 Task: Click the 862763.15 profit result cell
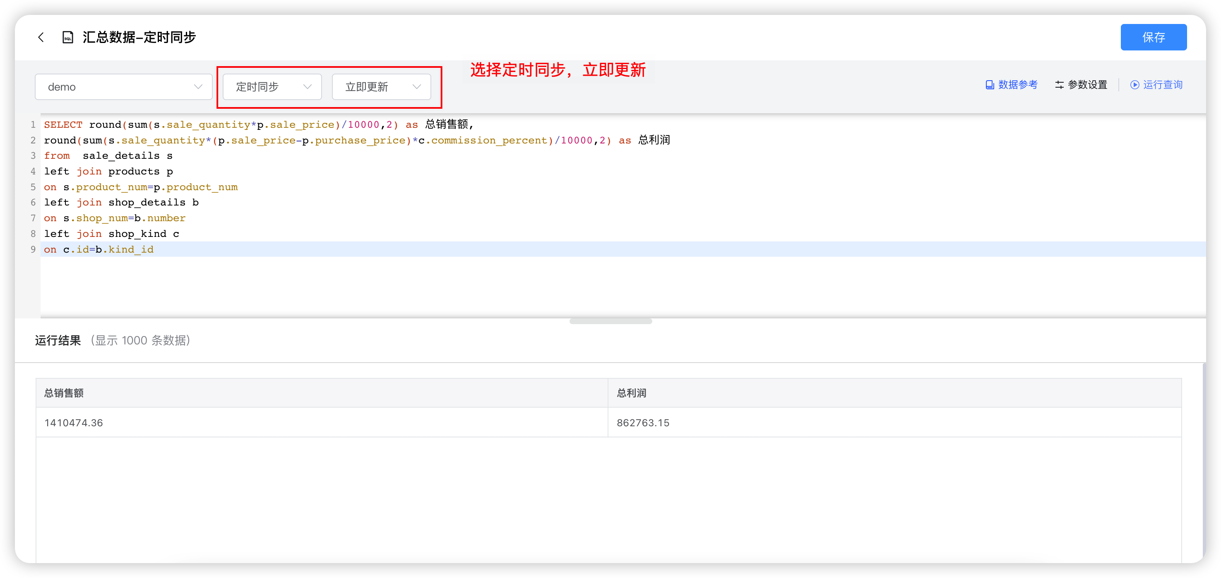(x=643, y=422)
